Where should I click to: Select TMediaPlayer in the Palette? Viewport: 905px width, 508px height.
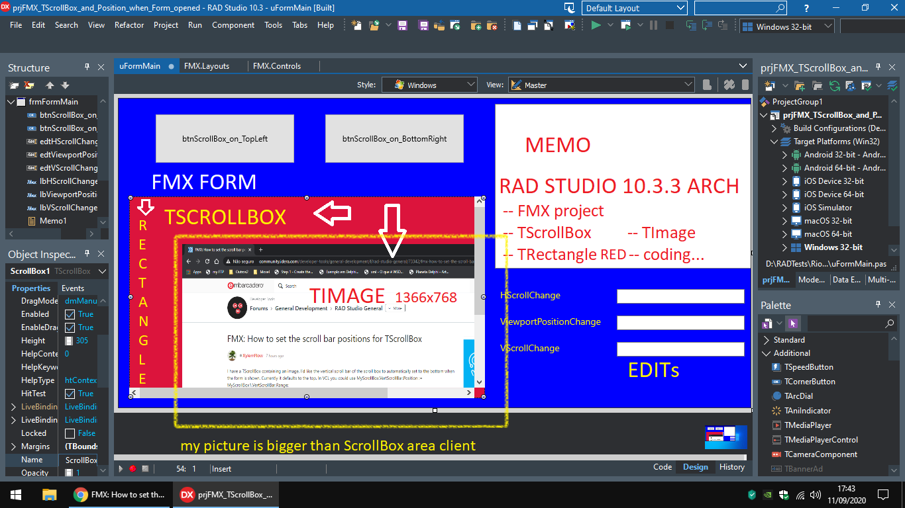[808, 425]
